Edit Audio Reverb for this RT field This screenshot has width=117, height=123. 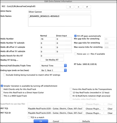point(52,56)
